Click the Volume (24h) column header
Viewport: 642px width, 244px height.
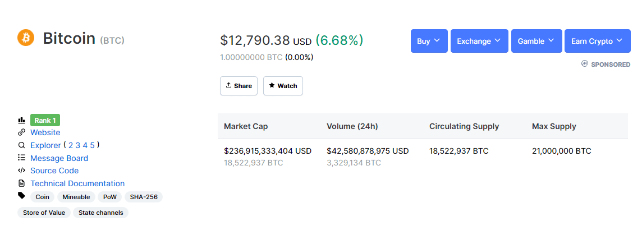point(352,126)
